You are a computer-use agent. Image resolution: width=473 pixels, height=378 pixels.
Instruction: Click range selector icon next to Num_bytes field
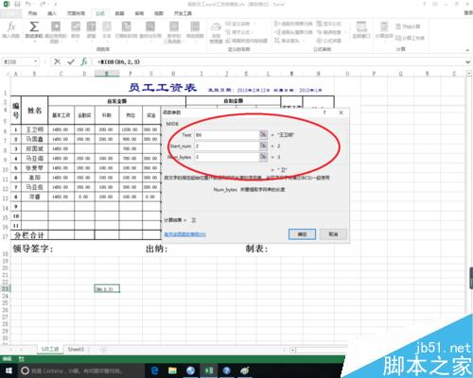263,157
